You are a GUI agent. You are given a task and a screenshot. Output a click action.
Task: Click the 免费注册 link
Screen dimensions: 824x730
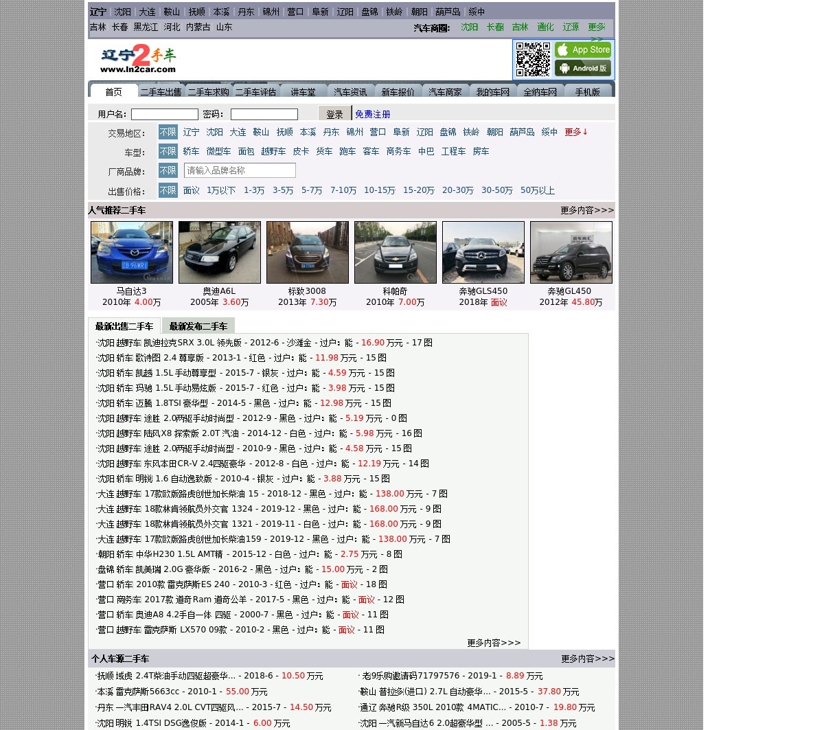coord(372,115)
